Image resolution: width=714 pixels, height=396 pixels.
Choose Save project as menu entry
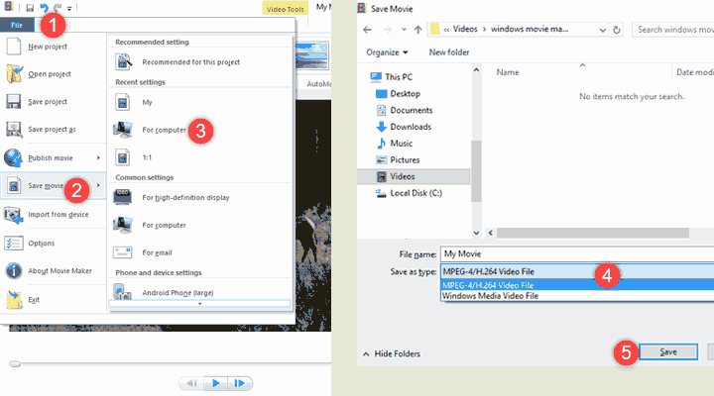tap(54, 130)
